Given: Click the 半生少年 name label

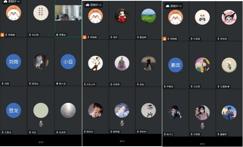Looking at the screenshot, I should pos(91,84).
